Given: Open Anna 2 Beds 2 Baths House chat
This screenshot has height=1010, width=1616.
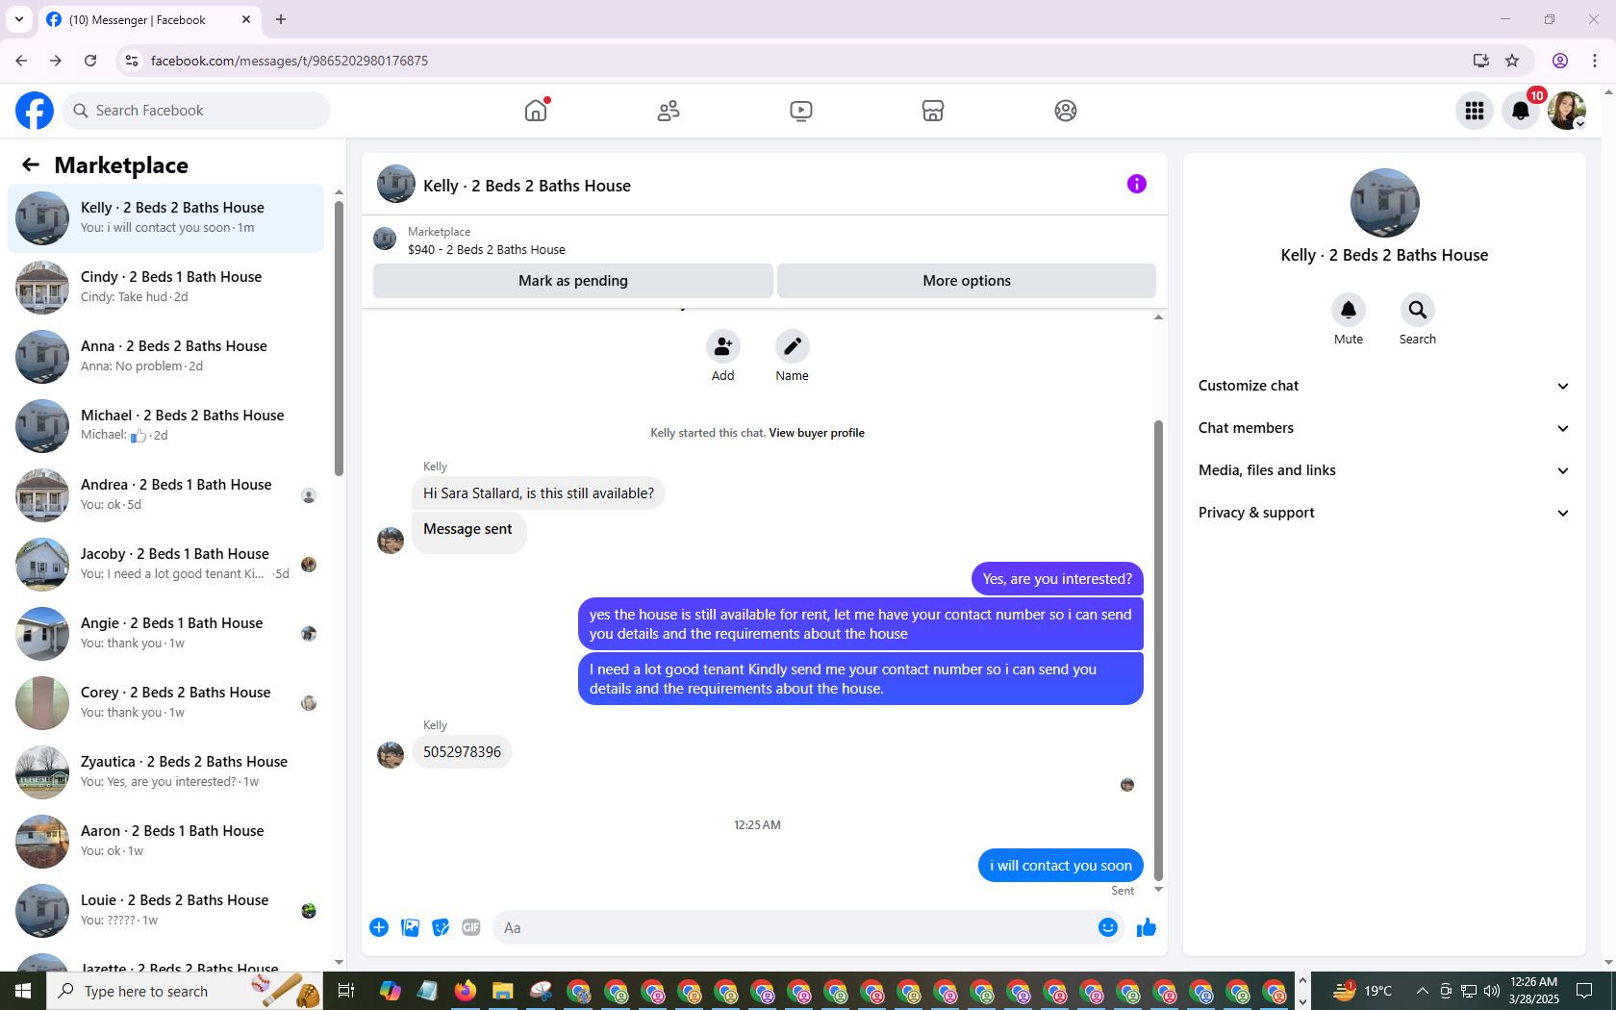Looking at the screenshot, I should click(165, 357).
